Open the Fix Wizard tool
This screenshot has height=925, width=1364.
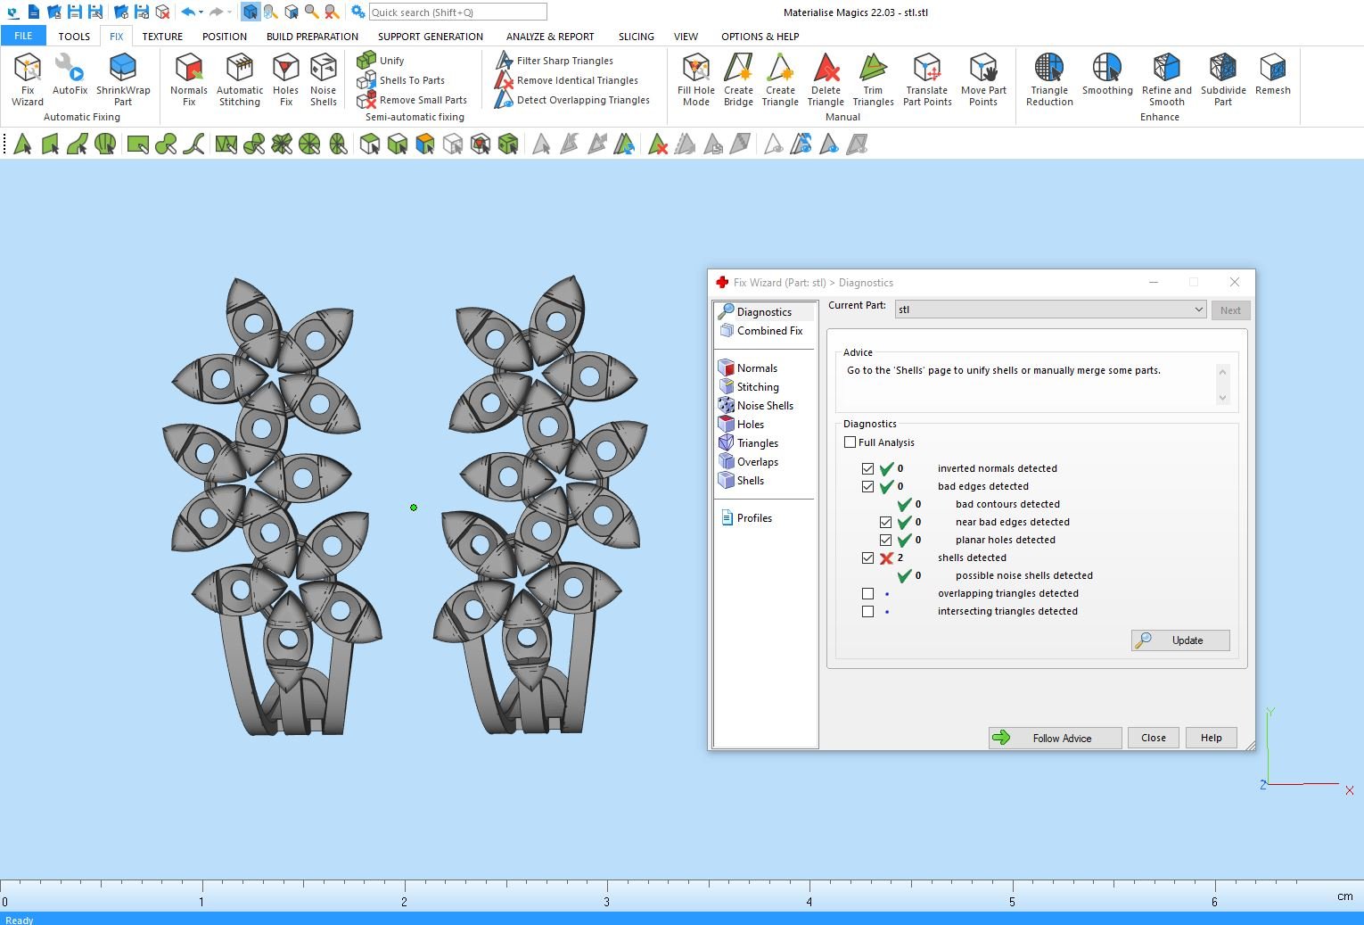click(28, 78)
